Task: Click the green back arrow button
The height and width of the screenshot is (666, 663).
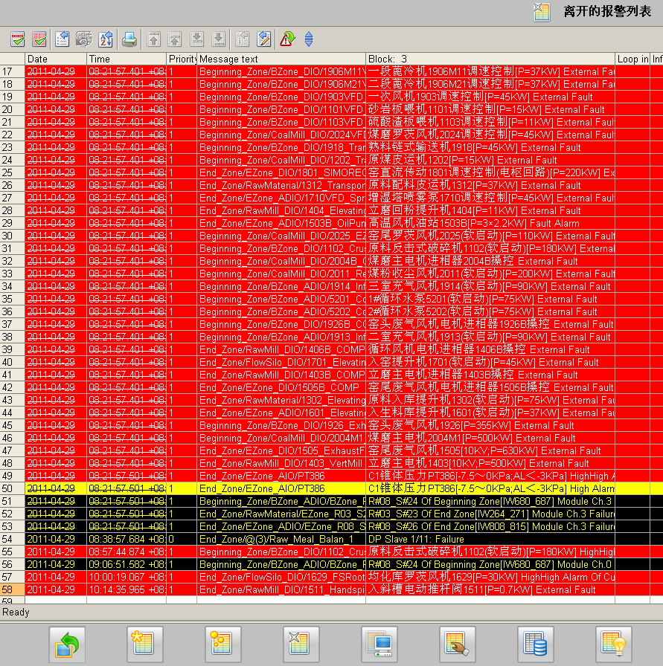Action: [x=67, y=644]
